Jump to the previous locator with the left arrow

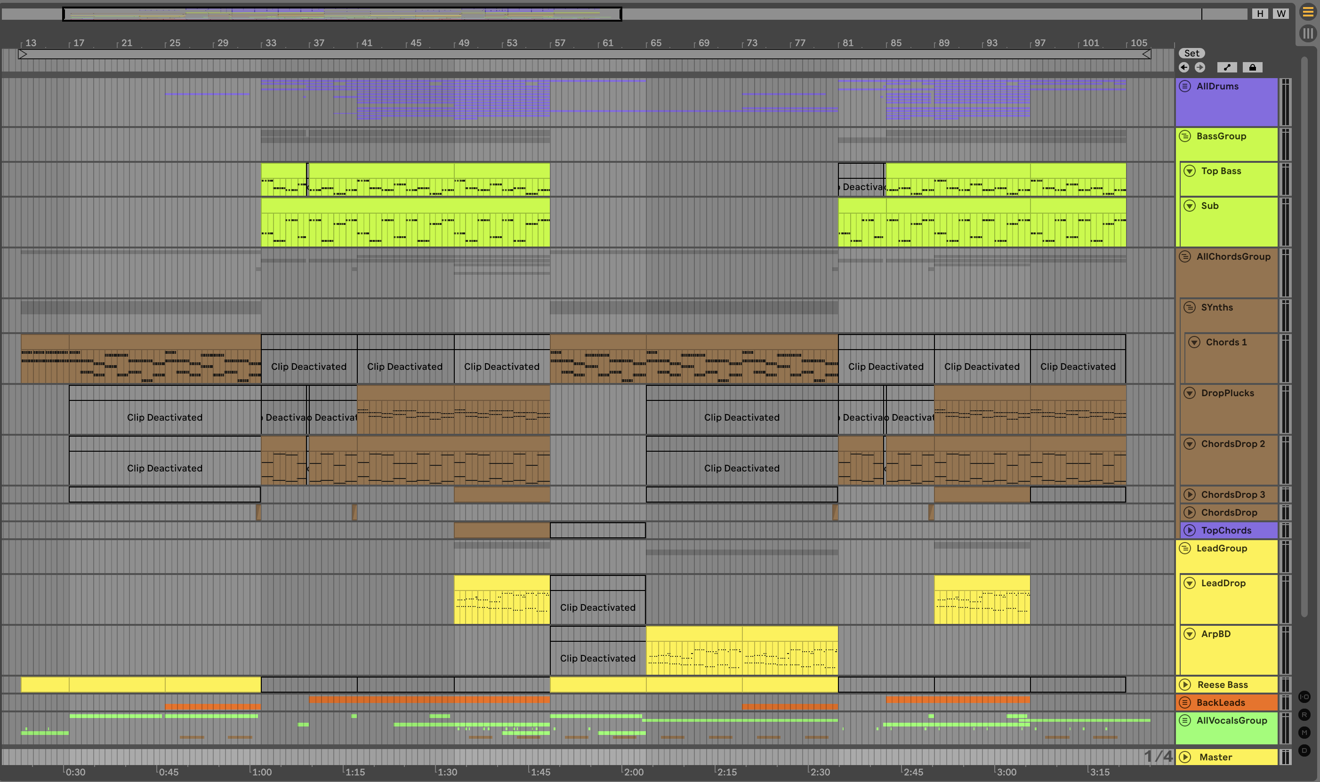coord(1184,67)
